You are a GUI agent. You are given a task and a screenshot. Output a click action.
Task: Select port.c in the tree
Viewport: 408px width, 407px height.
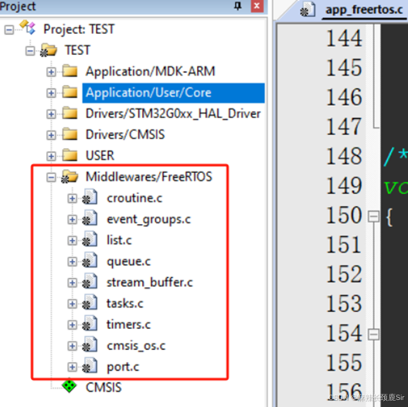click(123, 367)
